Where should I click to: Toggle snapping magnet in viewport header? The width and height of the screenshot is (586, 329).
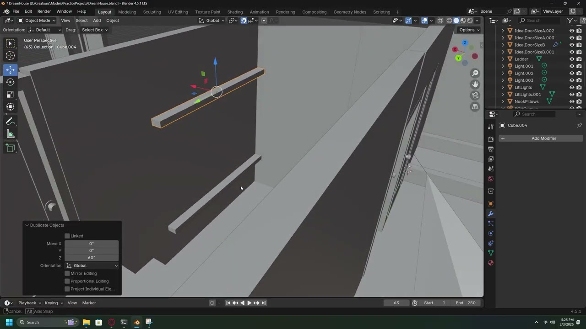(244, 20)
